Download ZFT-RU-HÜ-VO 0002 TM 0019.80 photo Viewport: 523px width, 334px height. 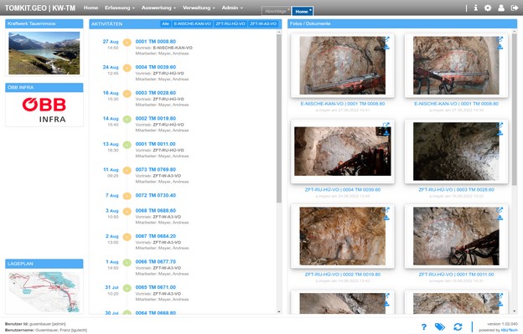tap(386, 218)
